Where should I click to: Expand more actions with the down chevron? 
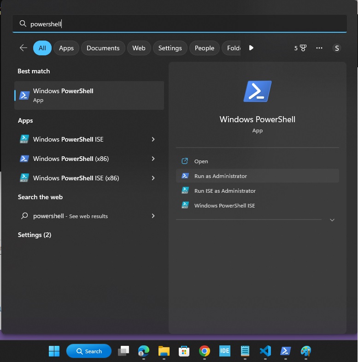click(332, 220)
